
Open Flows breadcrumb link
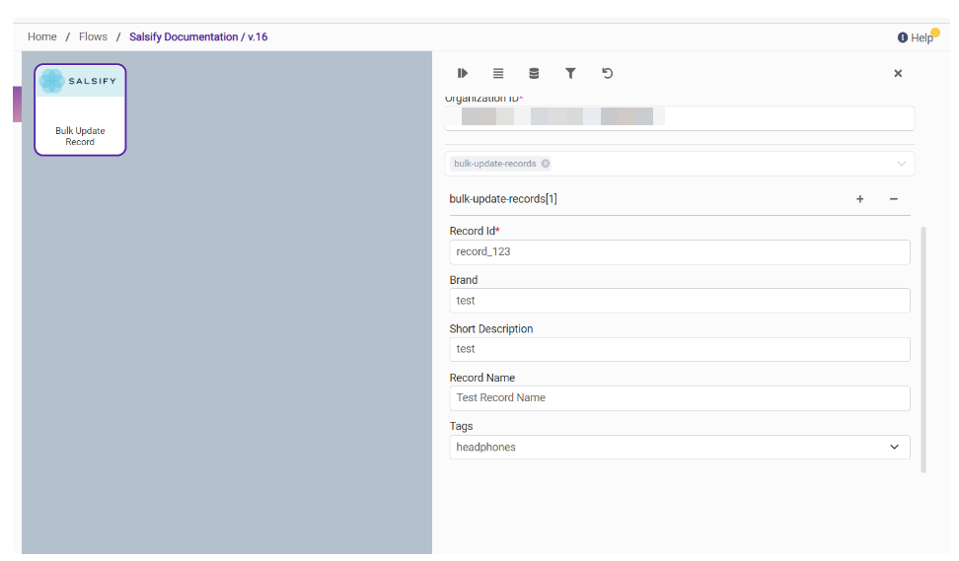point(93,36)
